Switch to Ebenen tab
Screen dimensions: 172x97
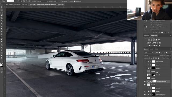[146, 49]
